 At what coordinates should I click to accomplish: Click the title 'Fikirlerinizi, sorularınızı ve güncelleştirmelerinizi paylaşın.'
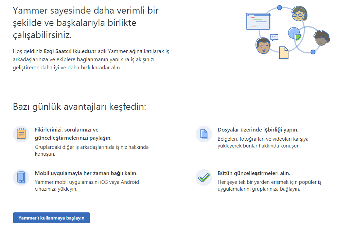coord(73,134)
